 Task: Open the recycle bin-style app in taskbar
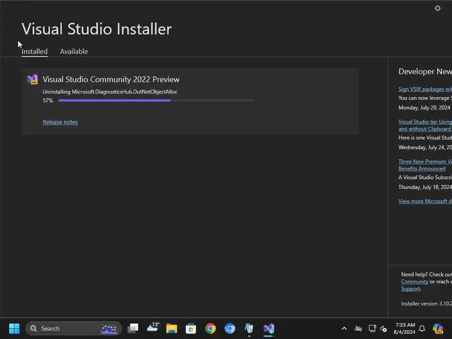click(249, 328)
